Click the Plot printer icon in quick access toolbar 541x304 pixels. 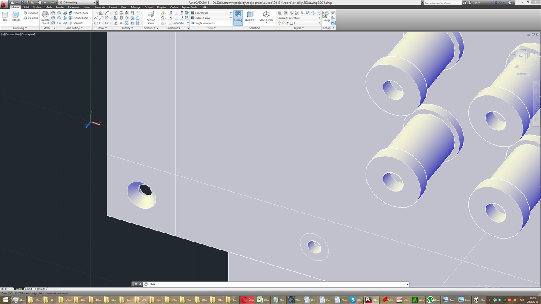pos(40,3)
